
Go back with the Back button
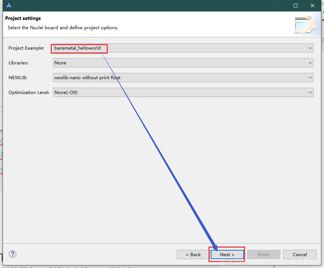click(x=193, y=254)
